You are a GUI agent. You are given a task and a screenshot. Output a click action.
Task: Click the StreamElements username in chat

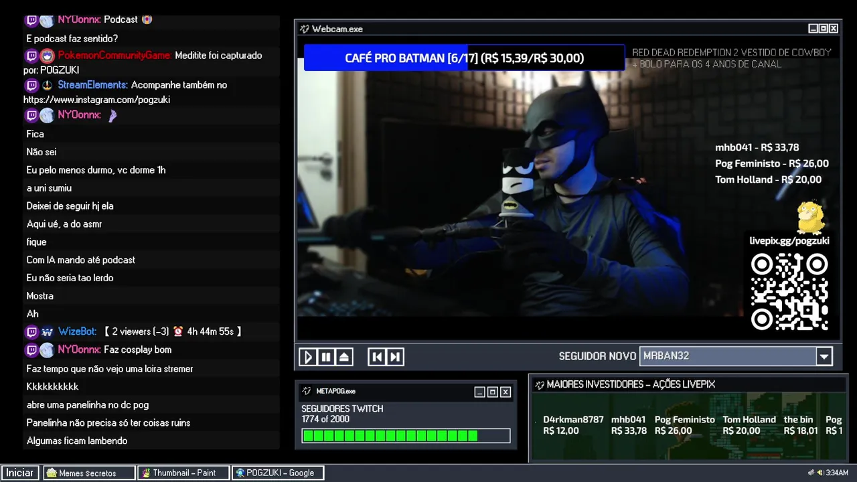click(93, 85)
